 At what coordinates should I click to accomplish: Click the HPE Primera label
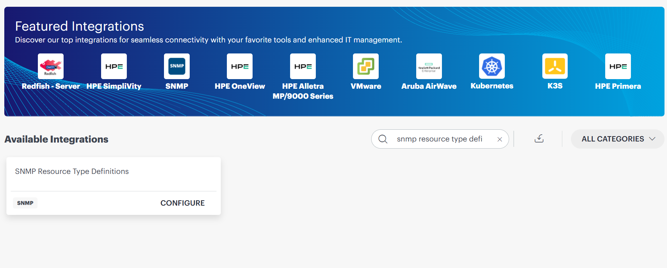(618, 86)
